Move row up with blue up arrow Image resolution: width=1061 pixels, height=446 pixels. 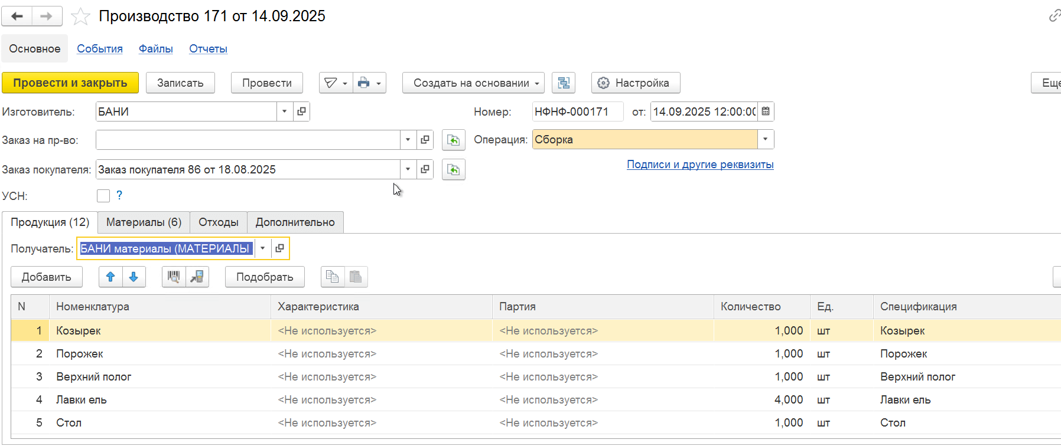point(110,277)
